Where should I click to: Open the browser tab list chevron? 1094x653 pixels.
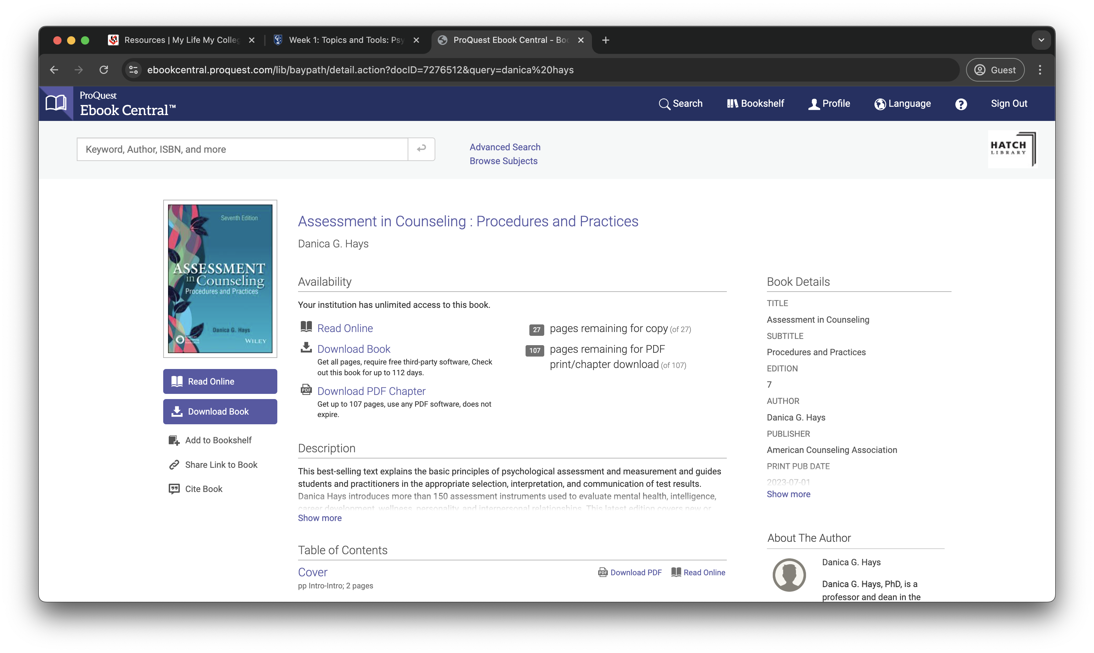pyautogui.click(x=1041, y=40)
